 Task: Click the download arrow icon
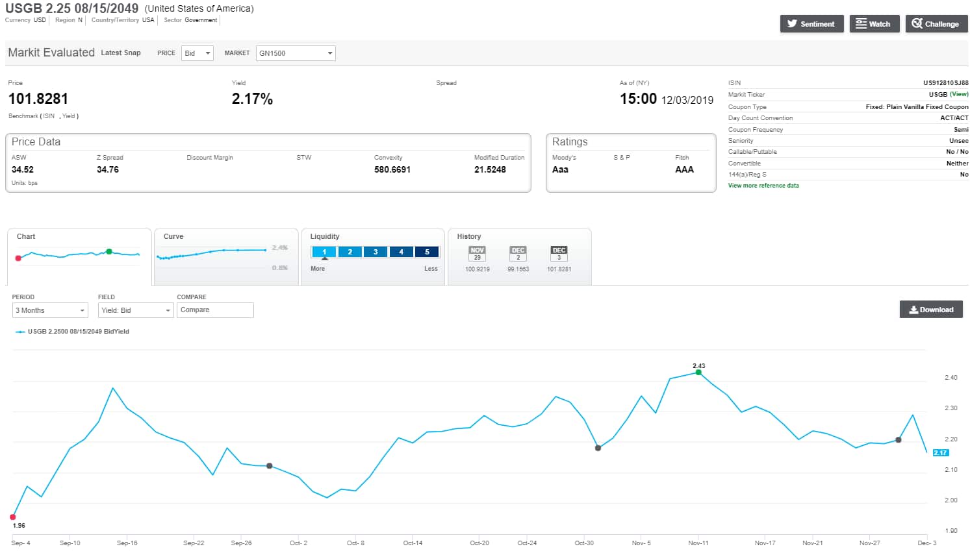pyautogui.click(x=913, y=310)
